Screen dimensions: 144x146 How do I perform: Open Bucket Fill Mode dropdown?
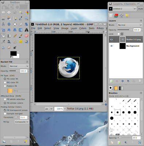pyautogui.click(x=19, y=66)
